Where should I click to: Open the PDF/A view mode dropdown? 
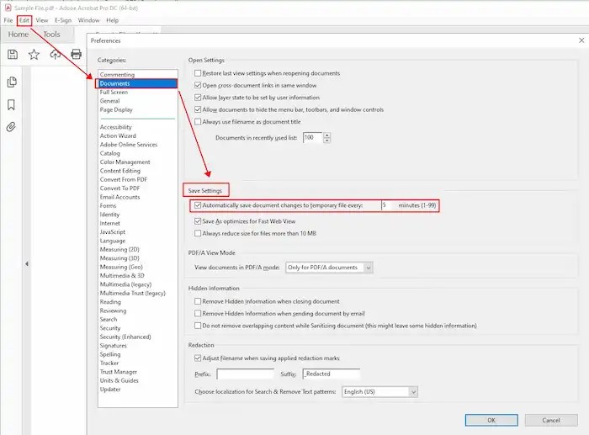tap(329, 268)
